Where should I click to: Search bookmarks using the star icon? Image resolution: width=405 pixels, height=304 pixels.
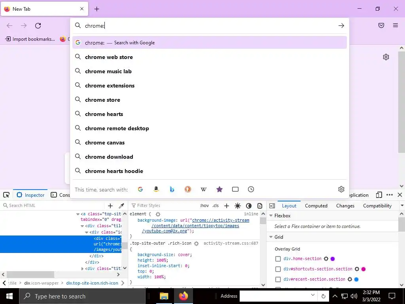[220, 189]
